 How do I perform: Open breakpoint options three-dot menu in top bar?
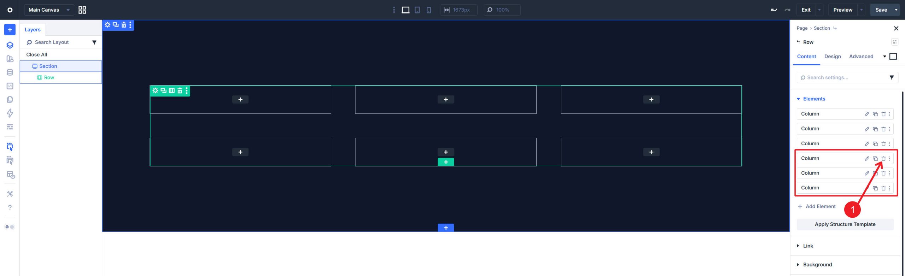point(394,10)
